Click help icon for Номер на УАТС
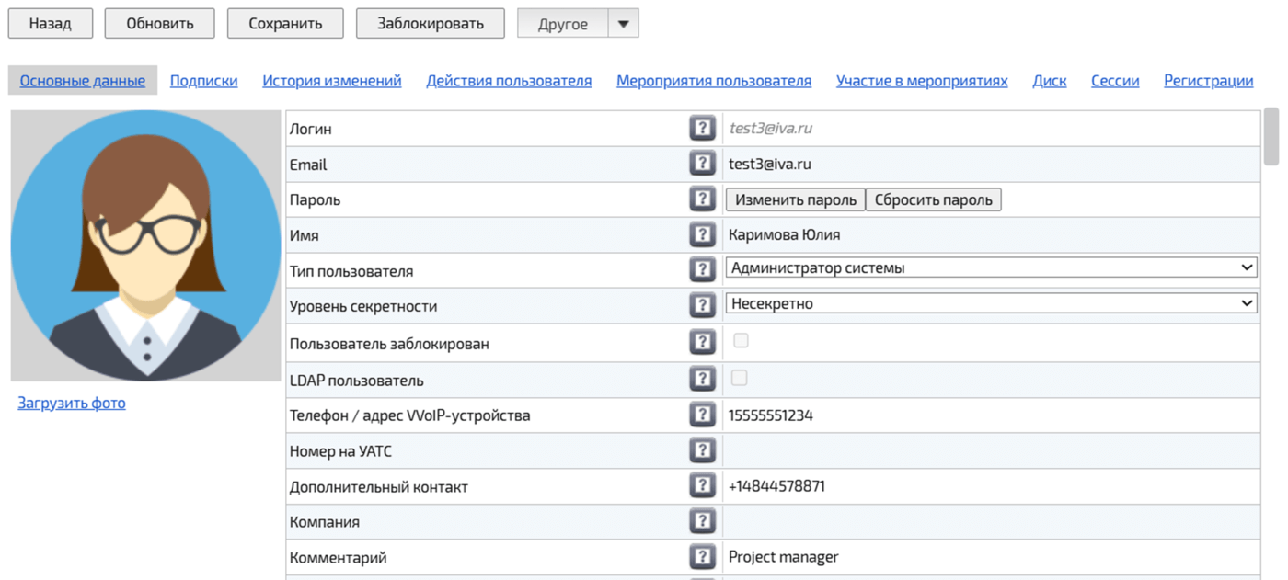The width and height of the screenshot is (1288, 580). (x=702, y=450)
